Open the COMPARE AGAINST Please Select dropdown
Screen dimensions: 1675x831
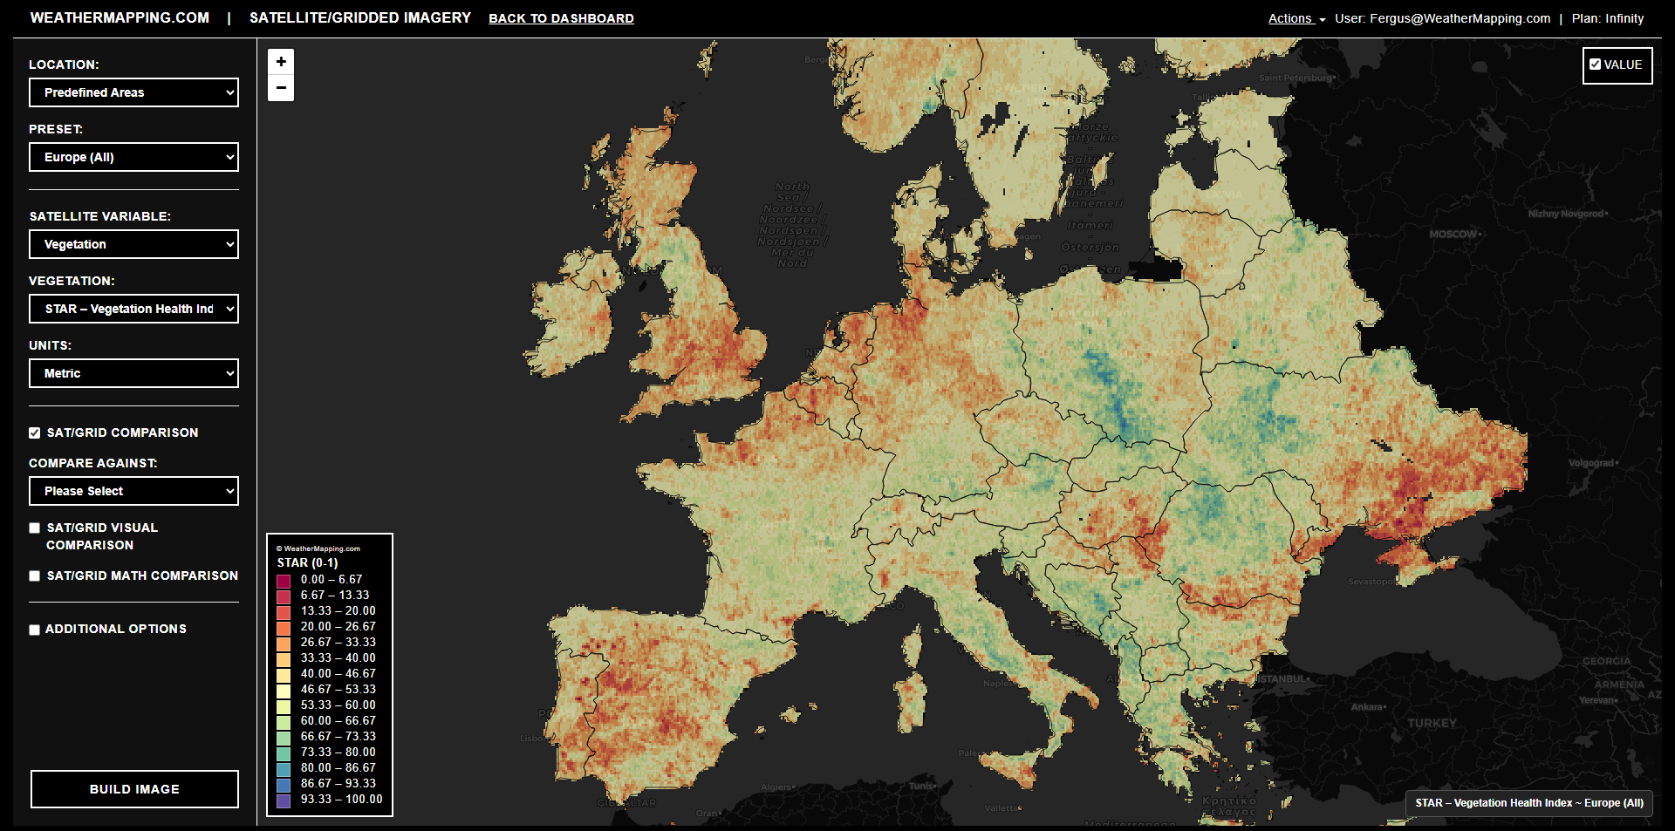coord(133,491)
